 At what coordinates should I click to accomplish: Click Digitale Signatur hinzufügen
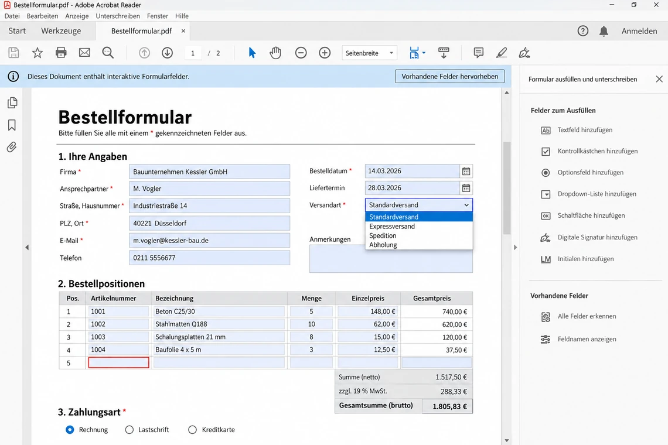coord(589,237)
